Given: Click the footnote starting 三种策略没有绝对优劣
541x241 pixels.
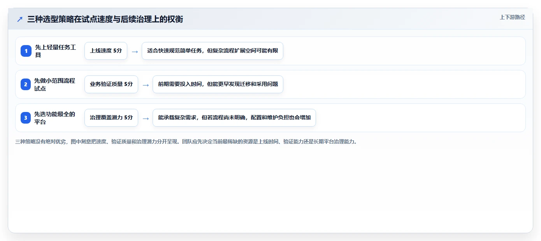Looking at the screenshot, I should click(186, 142).
